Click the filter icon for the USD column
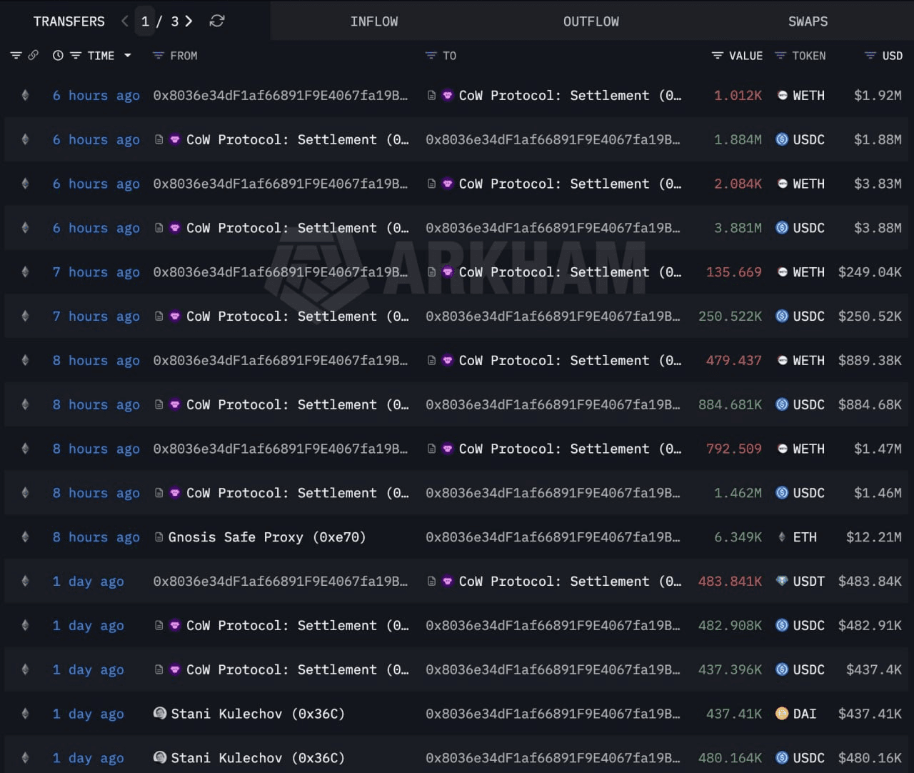Image resolution: width=914 pixels, height=773 pixels. tap(870, 55)
